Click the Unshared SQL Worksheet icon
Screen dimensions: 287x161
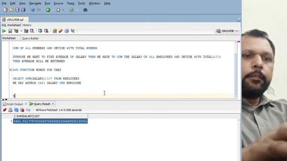[55, 31]
